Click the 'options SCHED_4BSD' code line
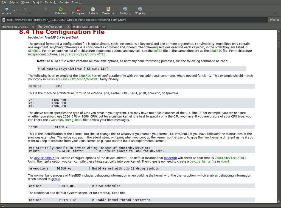This screenshot has width=281, height=208. 141,186
